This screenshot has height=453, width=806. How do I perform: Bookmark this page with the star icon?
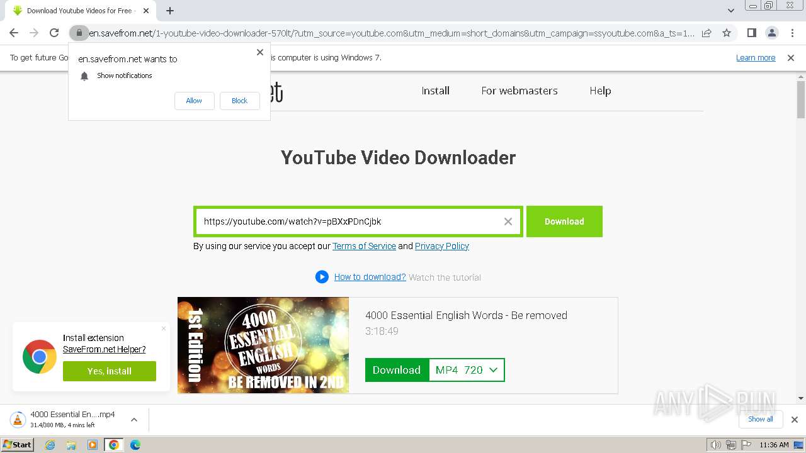pyautogui.click(x=727, y=33)
